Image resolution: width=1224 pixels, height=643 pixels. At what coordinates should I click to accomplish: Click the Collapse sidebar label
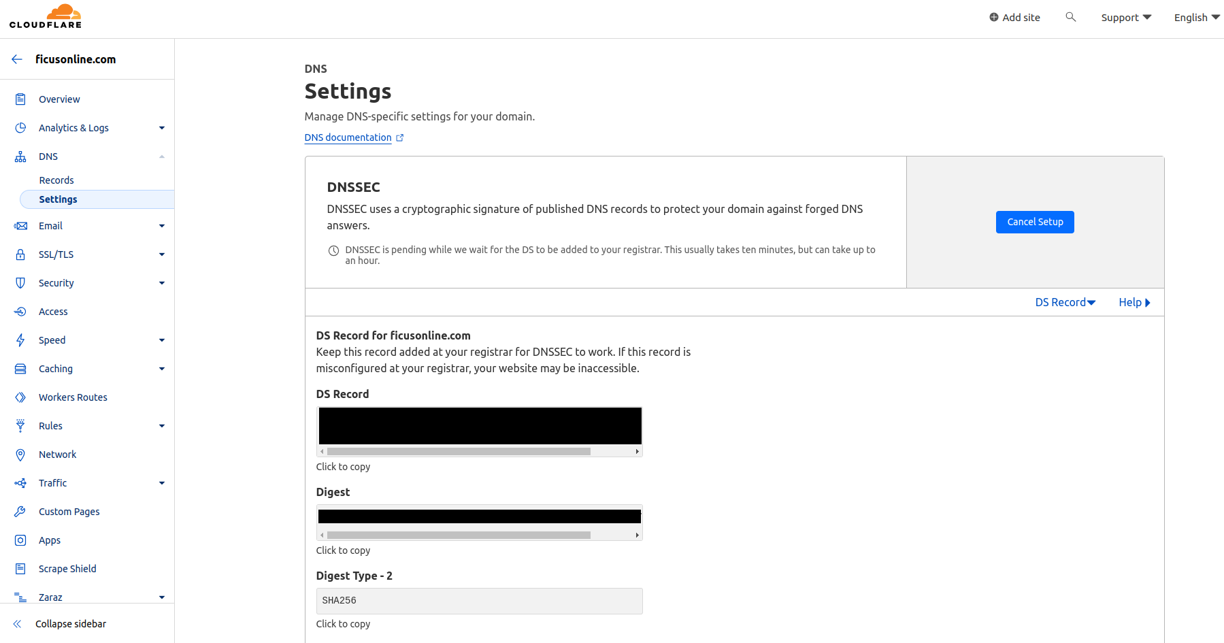[x=71, y=624]
